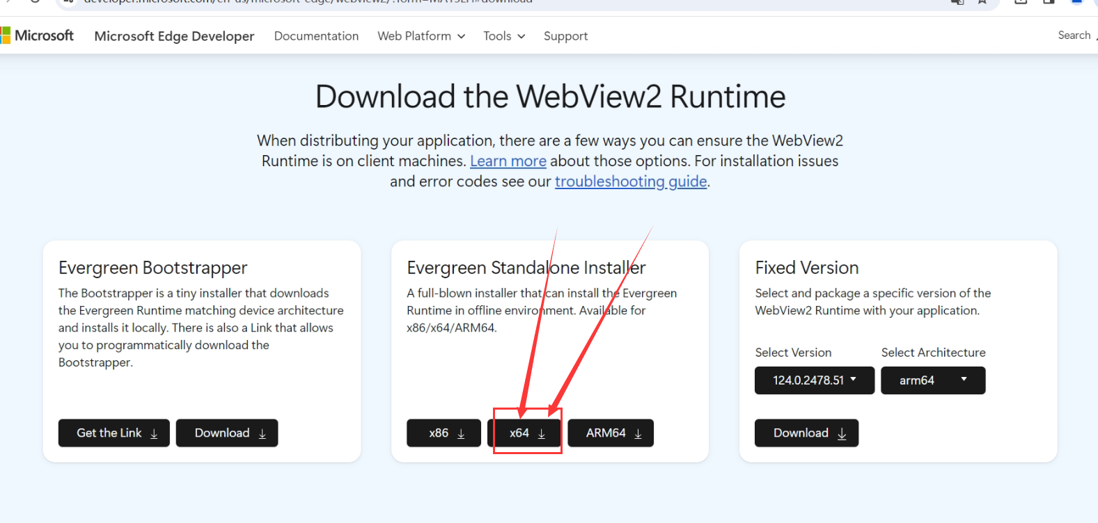Open the Microsoft Edge Developer home link
This screenshot has height=523, width=1098.
[x=174, y=36]
